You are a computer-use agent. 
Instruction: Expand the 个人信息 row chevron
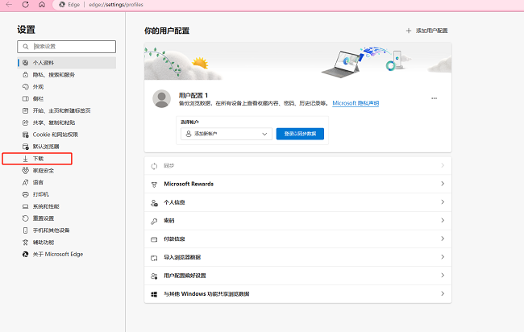[x=443, y=202]
